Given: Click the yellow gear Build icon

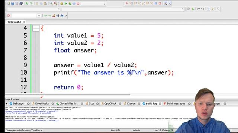Looking at the screenshot, I should [62, 3].
